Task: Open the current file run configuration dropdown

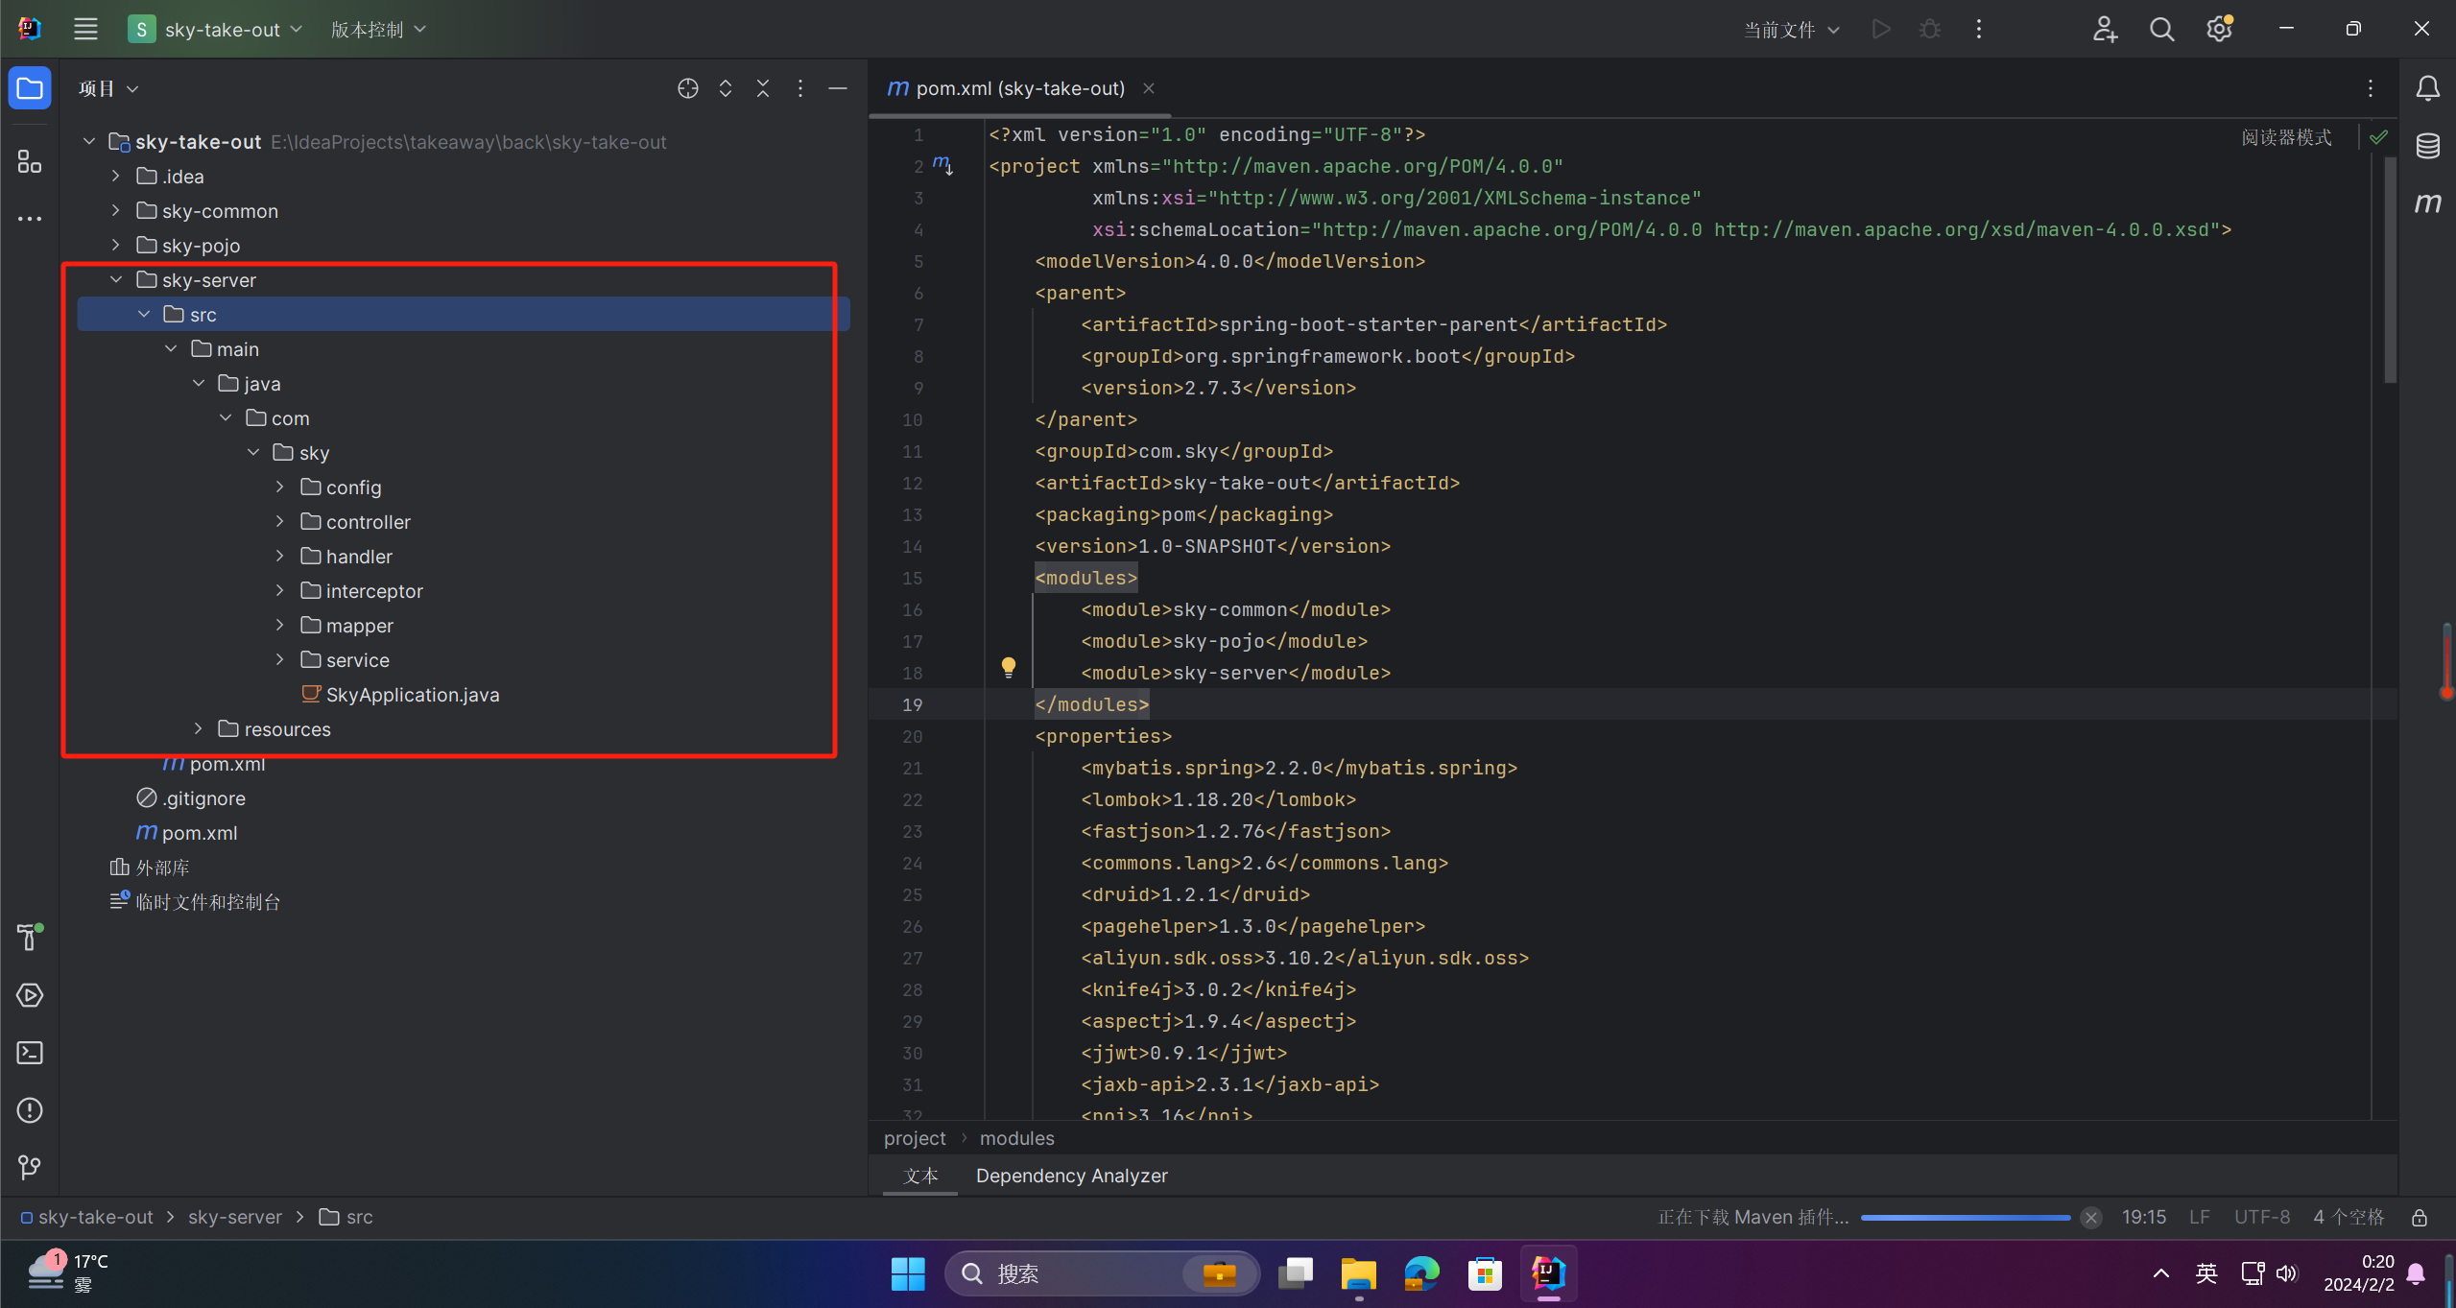Action: (1791, 30)
